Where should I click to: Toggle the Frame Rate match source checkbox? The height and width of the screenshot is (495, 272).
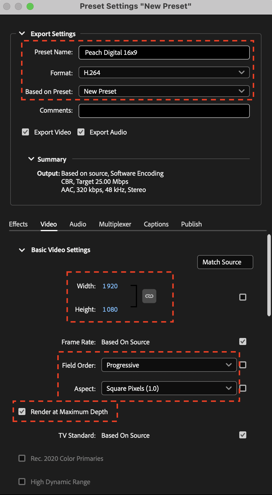tap(243, 342)
